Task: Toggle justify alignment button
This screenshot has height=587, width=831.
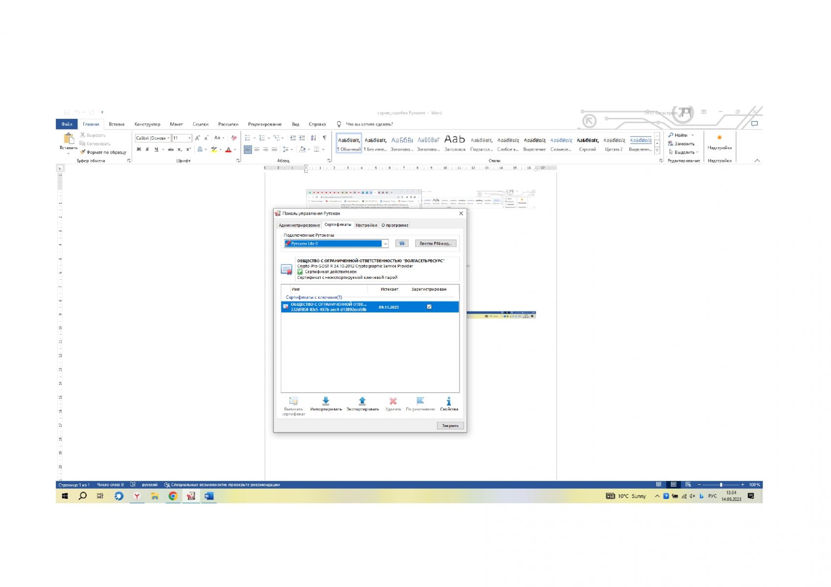Action: pos(274,149)
